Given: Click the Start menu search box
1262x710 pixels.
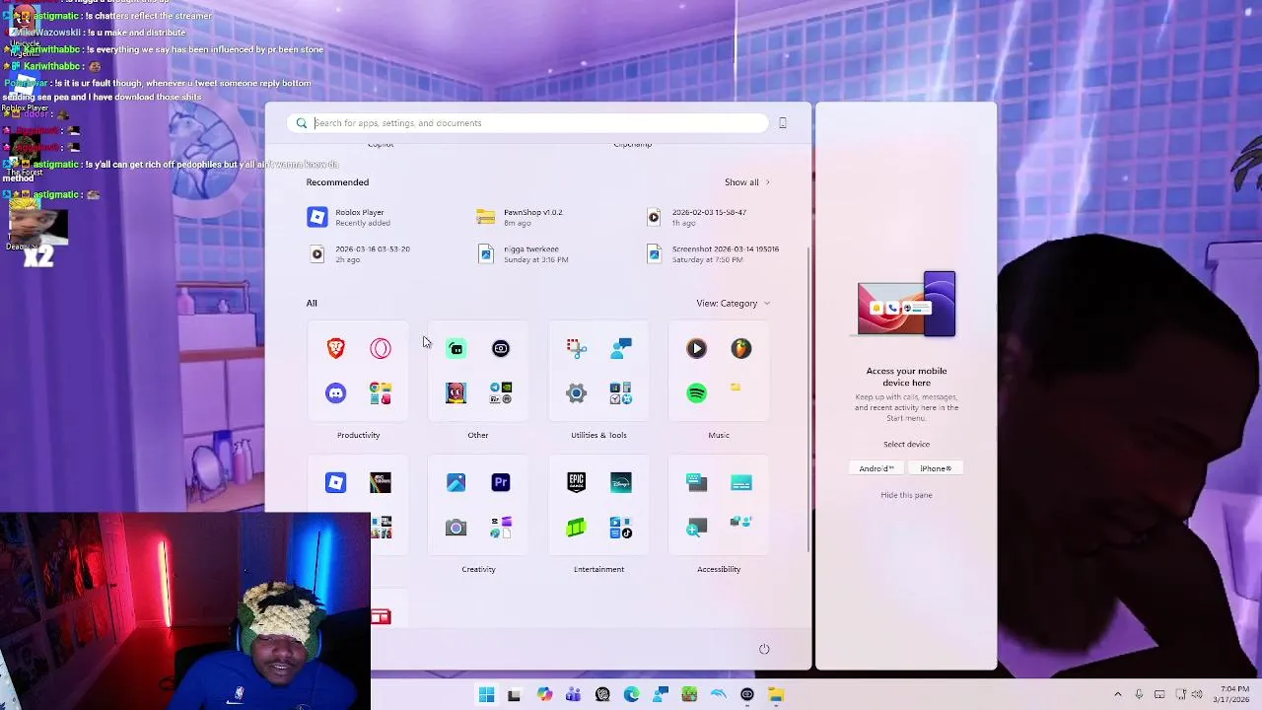Looking at the screenshot, I should [528, 123].
